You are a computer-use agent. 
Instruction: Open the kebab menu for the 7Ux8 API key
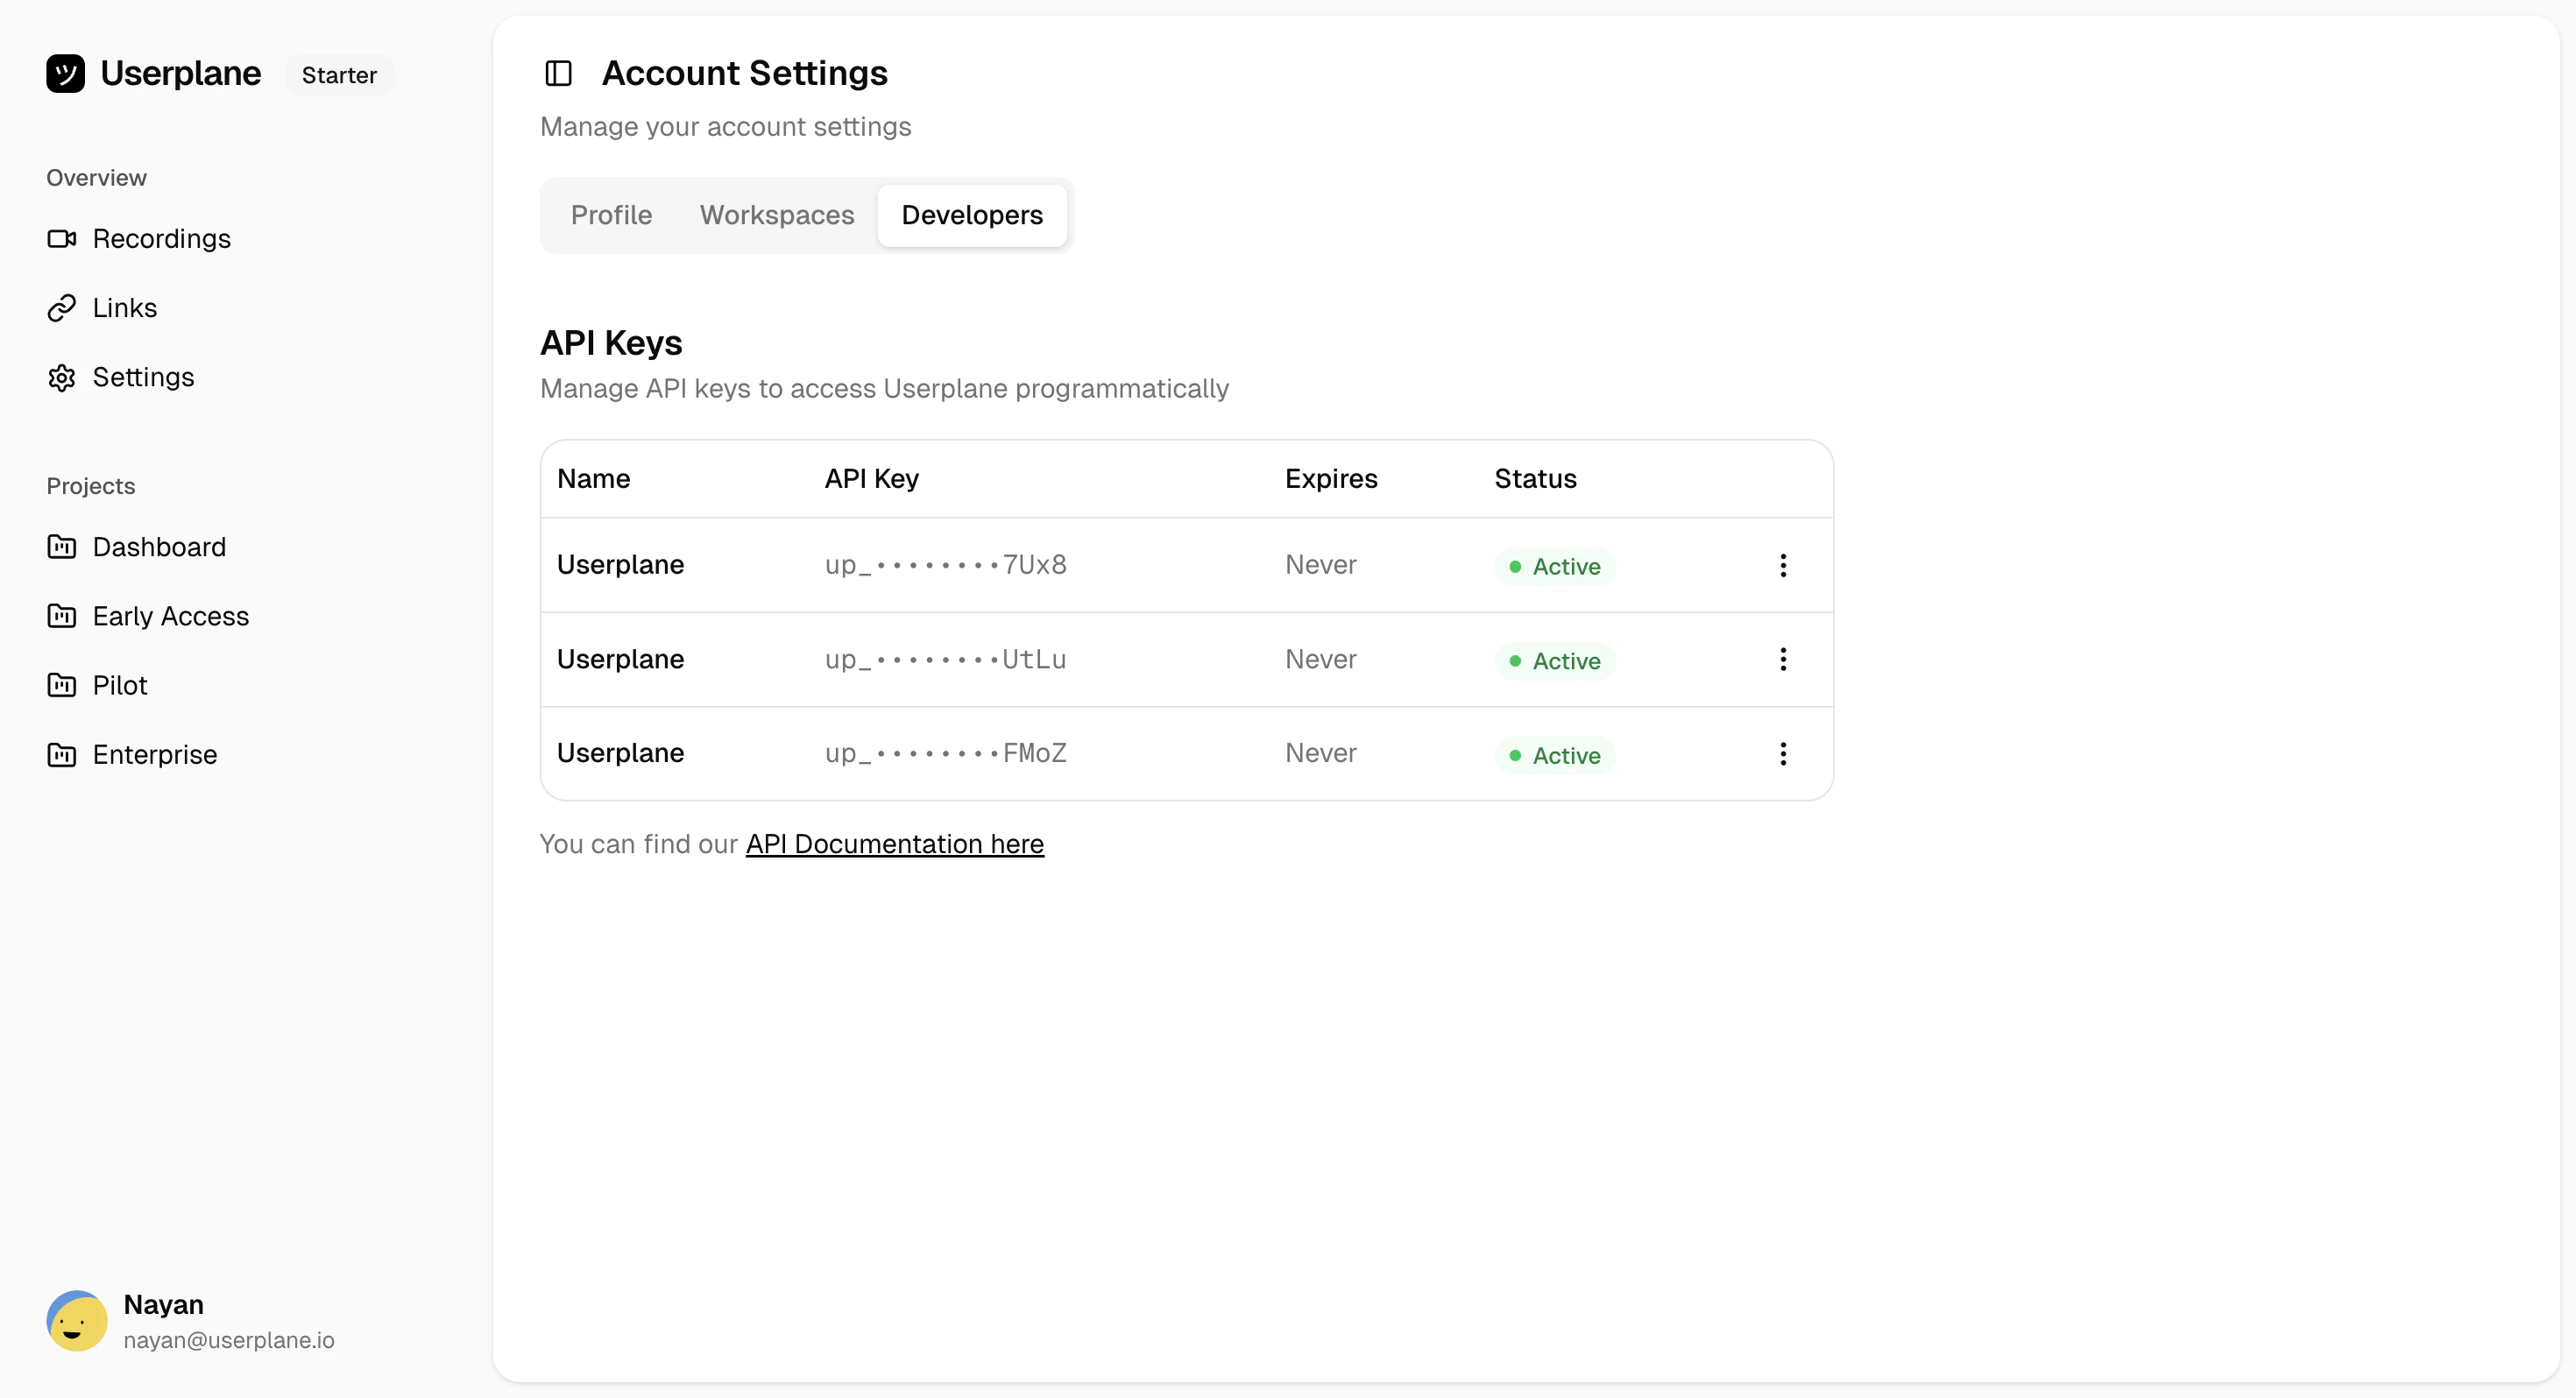pos(1783,565)
